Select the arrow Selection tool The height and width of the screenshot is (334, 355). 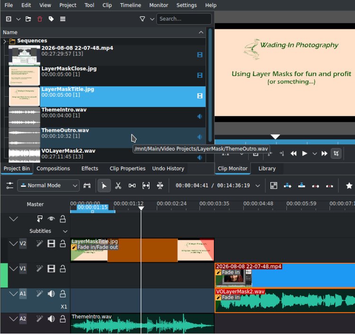tap(104, 186)
